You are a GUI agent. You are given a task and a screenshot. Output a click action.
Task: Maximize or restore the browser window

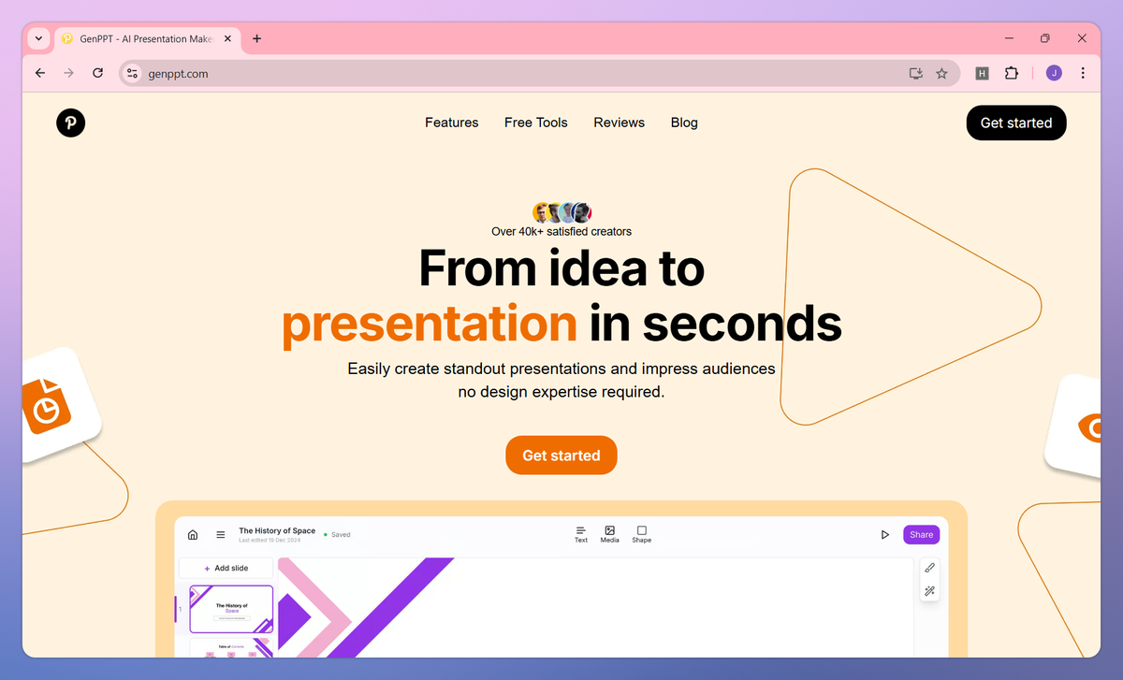coord(1045,38)
